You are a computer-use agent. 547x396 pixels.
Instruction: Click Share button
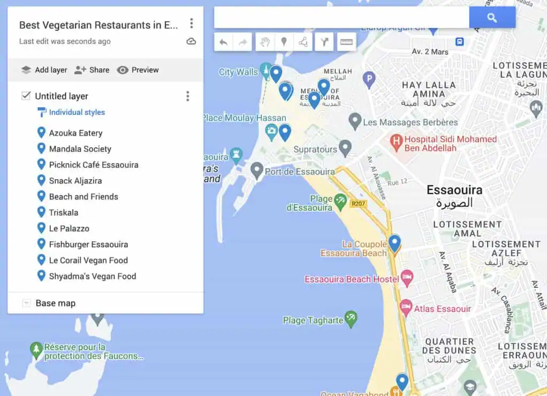click(92, 70)
